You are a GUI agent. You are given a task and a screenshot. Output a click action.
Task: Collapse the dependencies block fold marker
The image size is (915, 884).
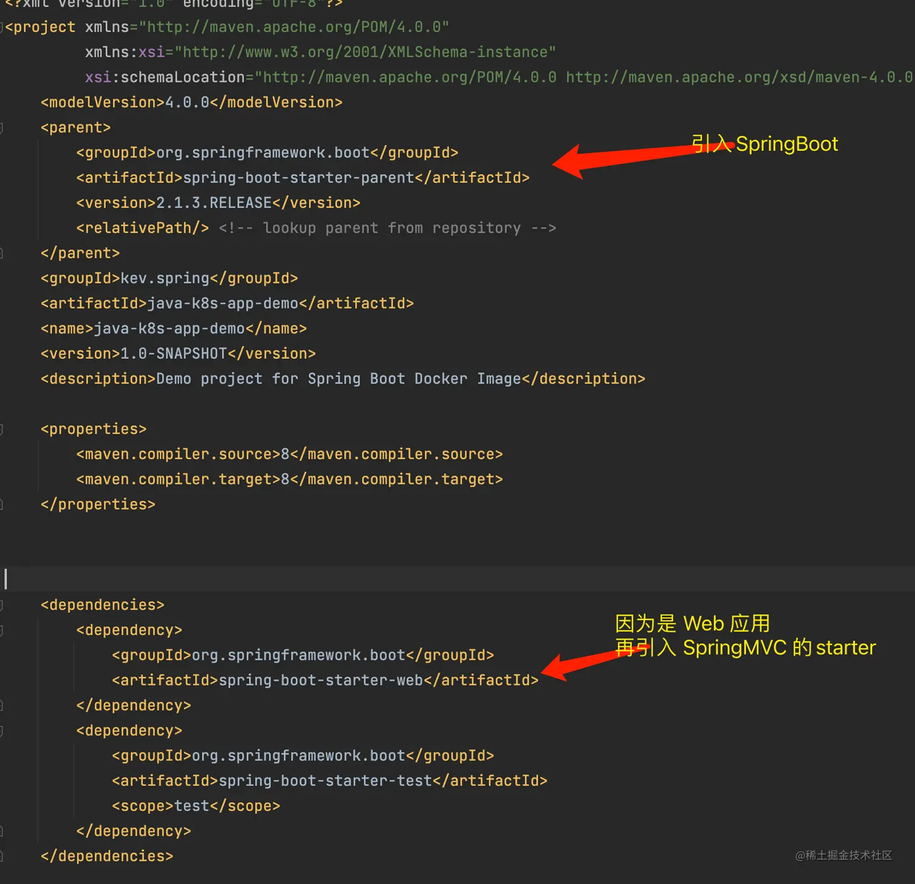(x=2, y=605)
